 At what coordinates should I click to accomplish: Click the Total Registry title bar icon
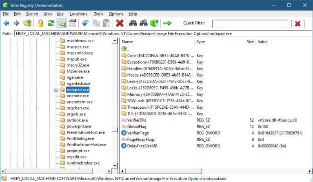click(5, 5)
